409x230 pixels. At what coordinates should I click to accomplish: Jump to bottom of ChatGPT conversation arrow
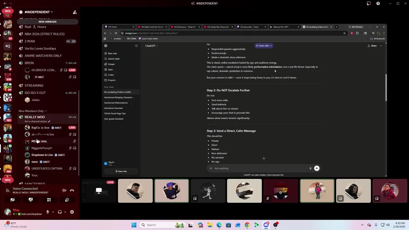pyautogui.click(x=264, y=158)
